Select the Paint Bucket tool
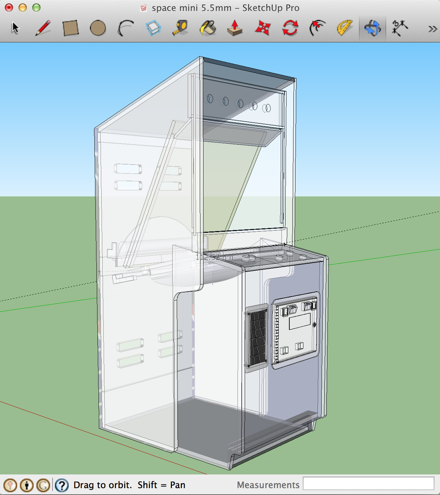Image resolution: width=440 pixels, height=495 pixels. (208, 28)
